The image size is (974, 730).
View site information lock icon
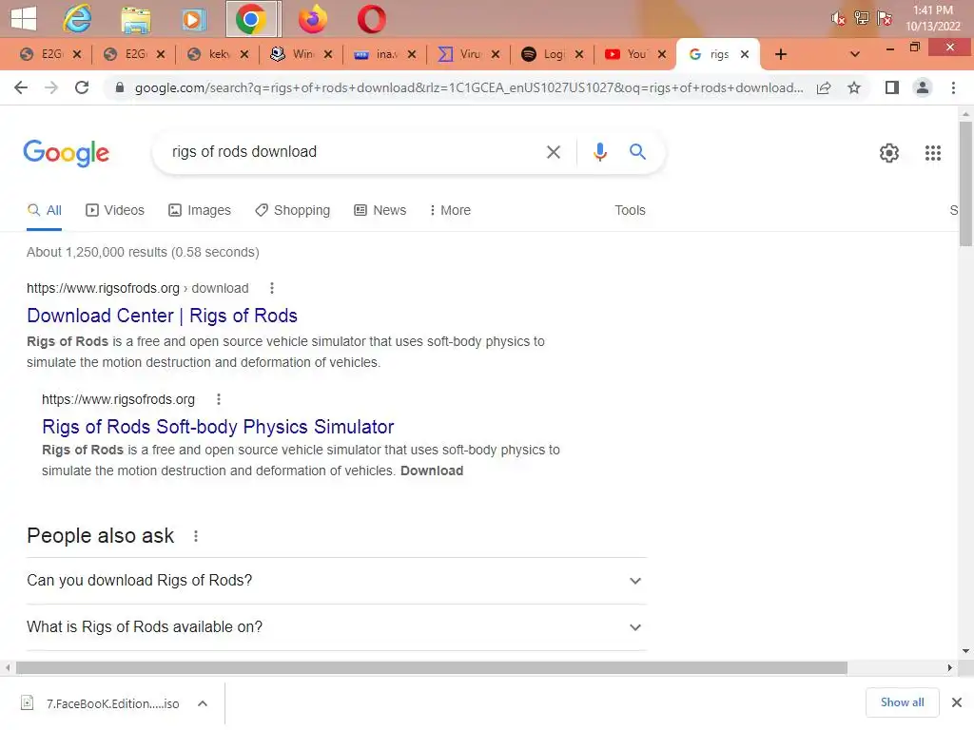tap(120, 87)
